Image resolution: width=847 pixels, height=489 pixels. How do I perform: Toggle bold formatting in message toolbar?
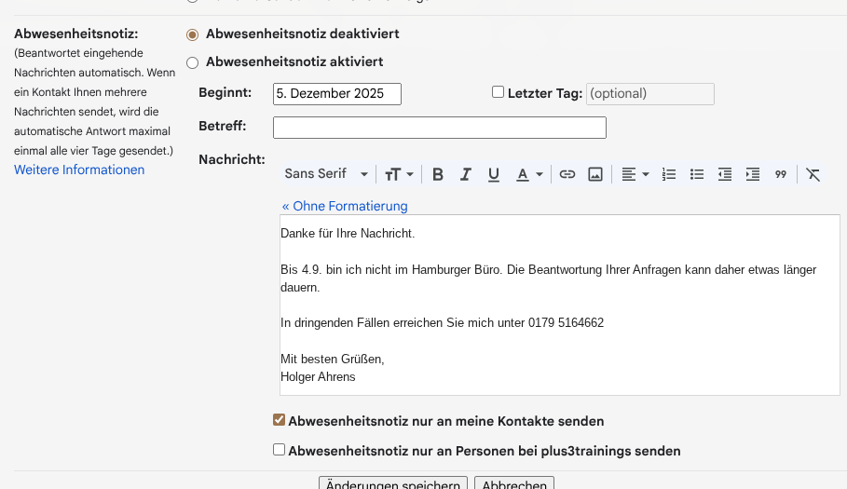tap(438, 174)
